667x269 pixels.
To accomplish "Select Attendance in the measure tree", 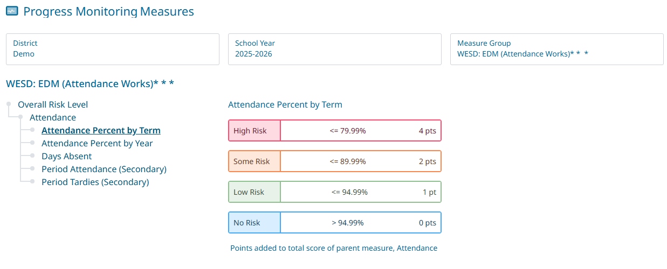I will (x=53, y=117).
